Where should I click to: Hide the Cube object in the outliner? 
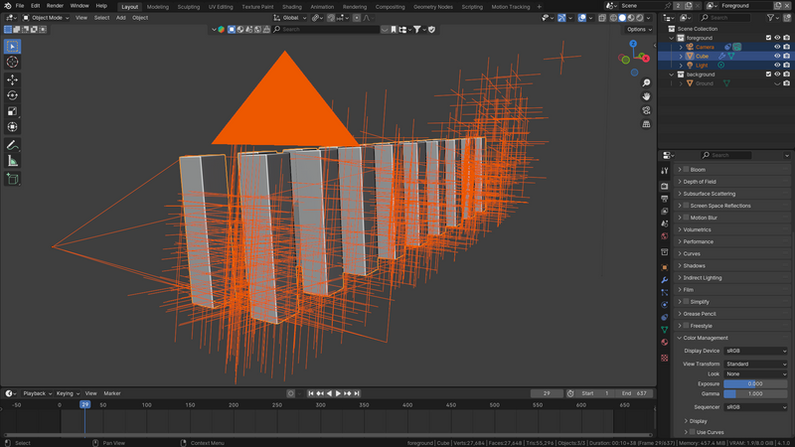777,57
